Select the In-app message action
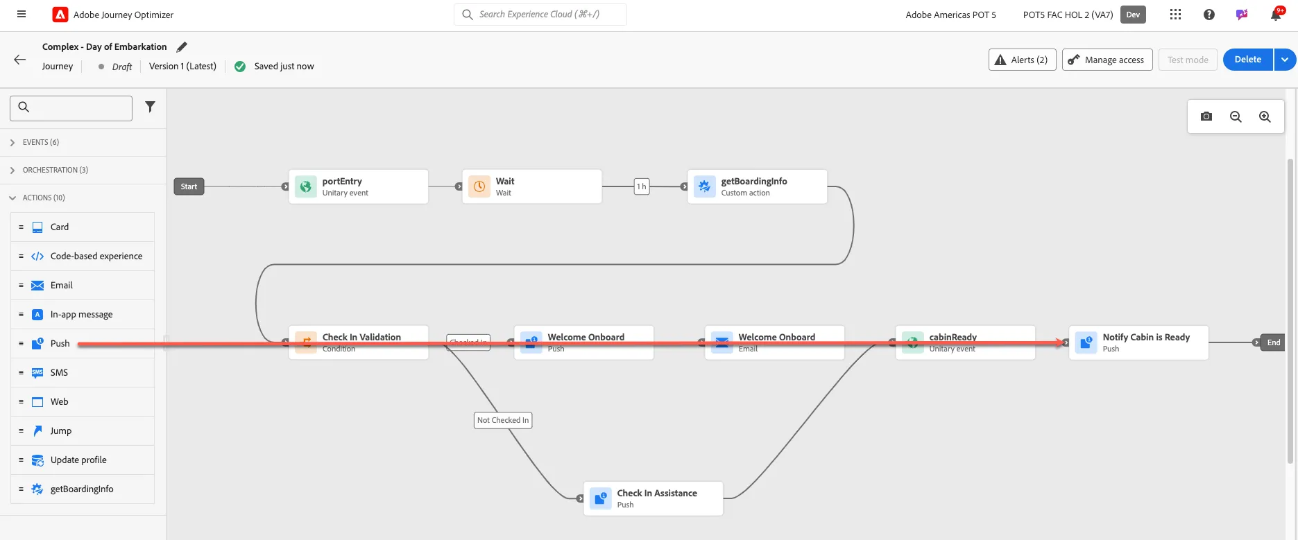This screenshot has width=1298, height=540. tap(83, 315)
